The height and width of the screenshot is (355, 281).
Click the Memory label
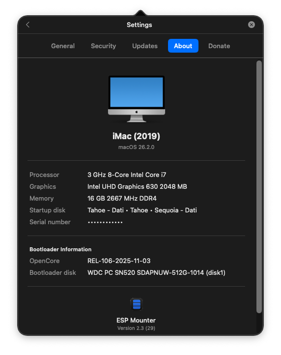pos(42,198)
